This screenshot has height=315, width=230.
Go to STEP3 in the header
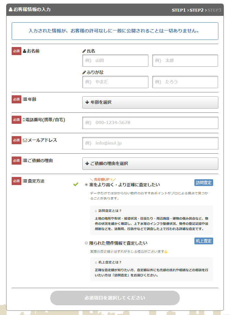tap(214, 10)
